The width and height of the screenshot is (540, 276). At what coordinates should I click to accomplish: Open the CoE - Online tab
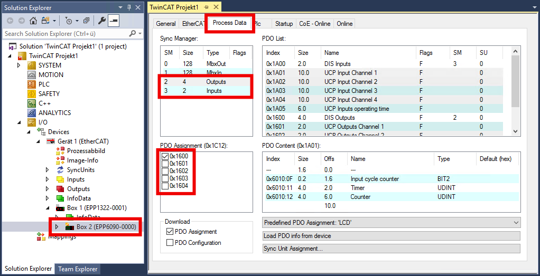(x=315, y=24)
